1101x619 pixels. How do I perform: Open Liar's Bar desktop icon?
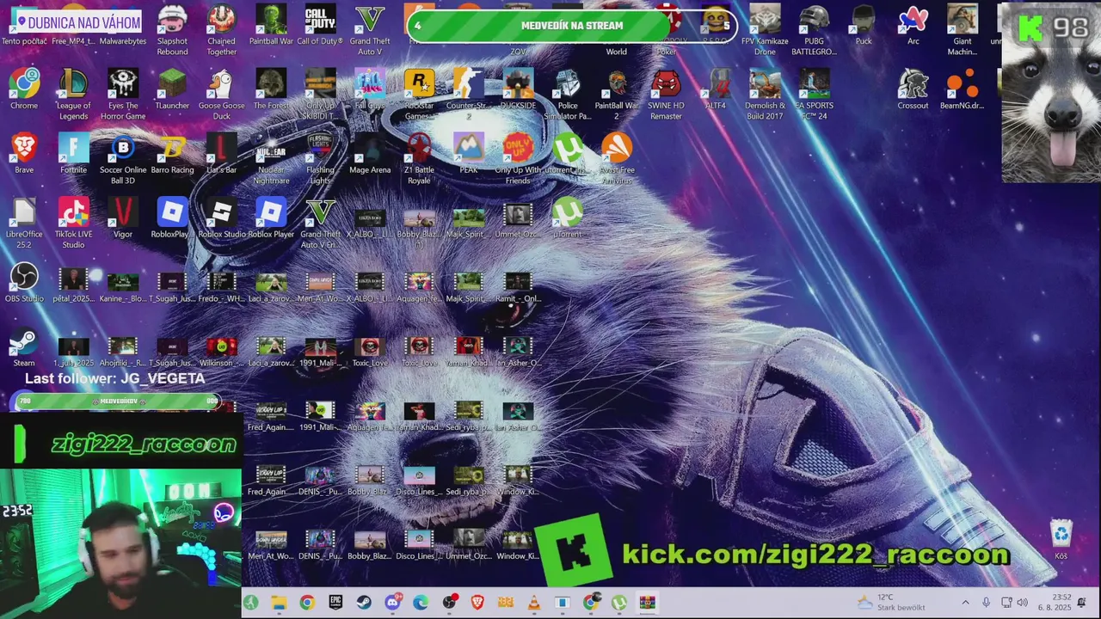[221, 154]
